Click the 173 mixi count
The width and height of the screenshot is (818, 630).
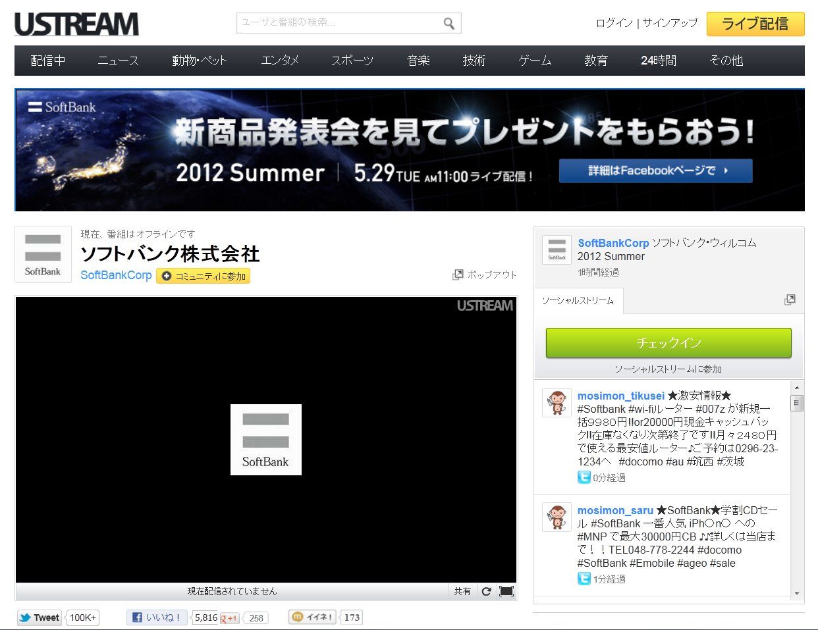click(352, 617)
